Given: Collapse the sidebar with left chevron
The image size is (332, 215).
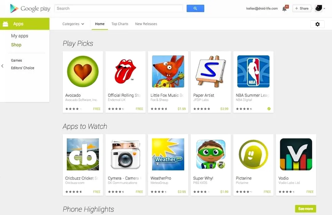Looking at the screenshot, I should [x=2, y=66].
